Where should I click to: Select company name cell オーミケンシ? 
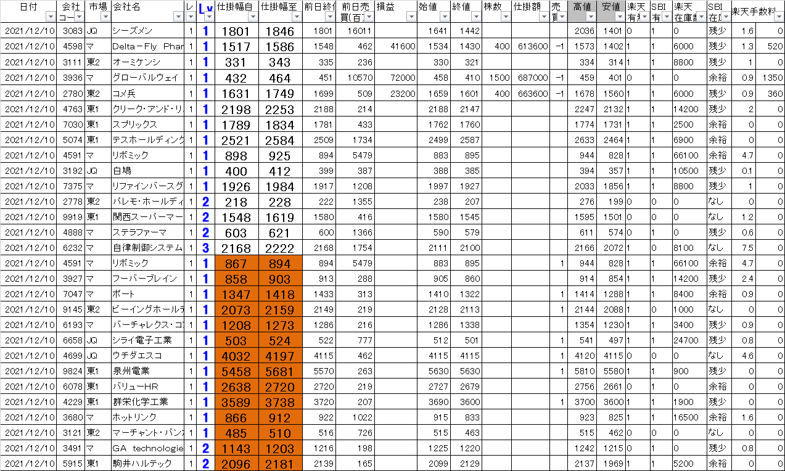click(x=147, y=62)
